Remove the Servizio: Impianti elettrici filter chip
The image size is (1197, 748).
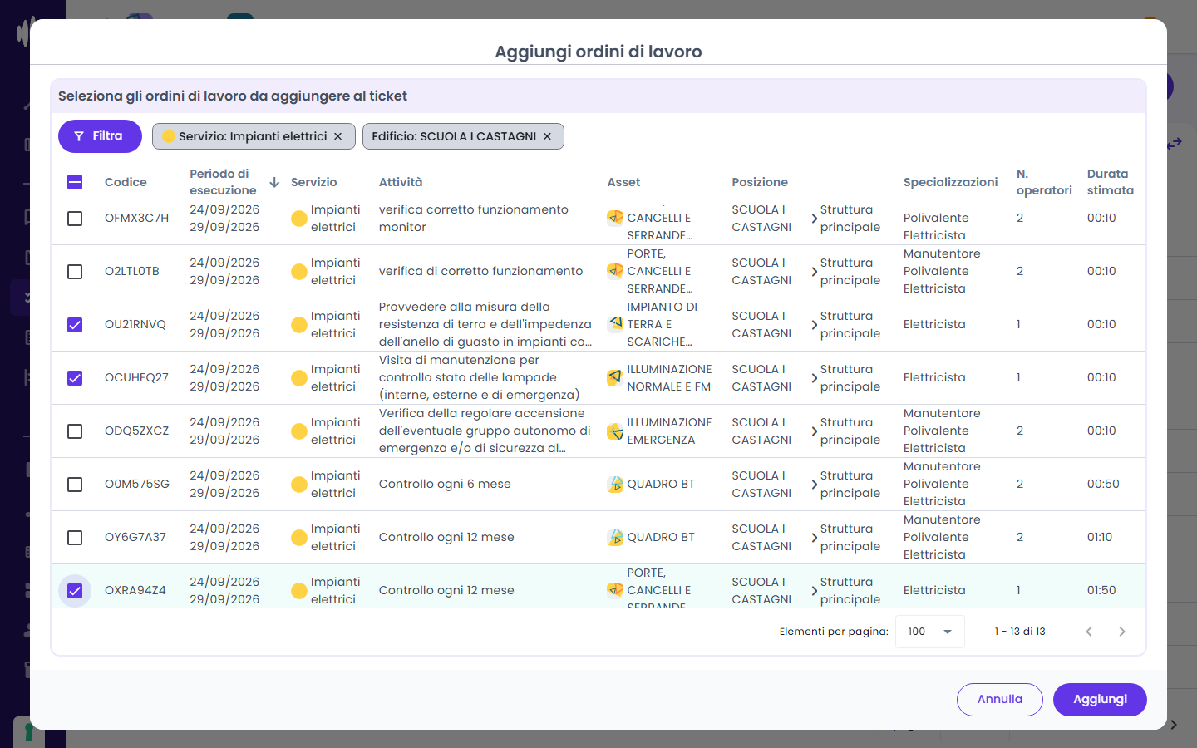coord(337,136)
